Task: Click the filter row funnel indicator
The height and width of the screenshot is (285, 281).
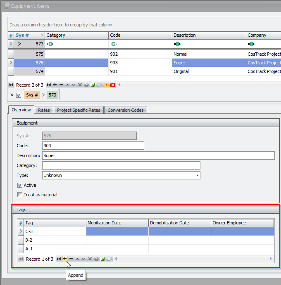Action: (x=11, y=44)
